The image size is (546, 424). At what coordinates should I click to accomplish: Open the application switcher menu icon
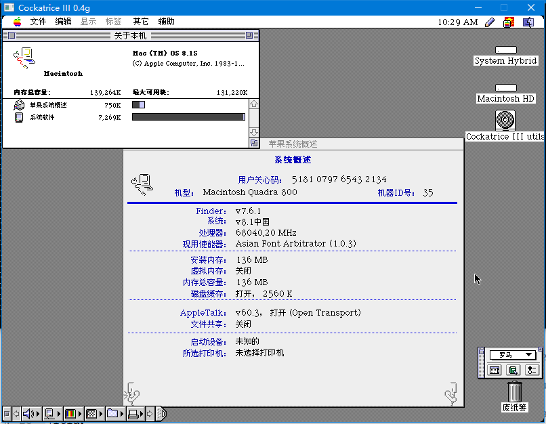click(x=528, y=22)
